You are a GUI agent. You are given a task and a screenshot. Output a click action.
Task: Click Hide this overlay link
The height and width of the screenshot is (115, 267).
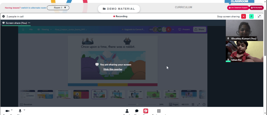pyautogui.click(x=113, y=69)
